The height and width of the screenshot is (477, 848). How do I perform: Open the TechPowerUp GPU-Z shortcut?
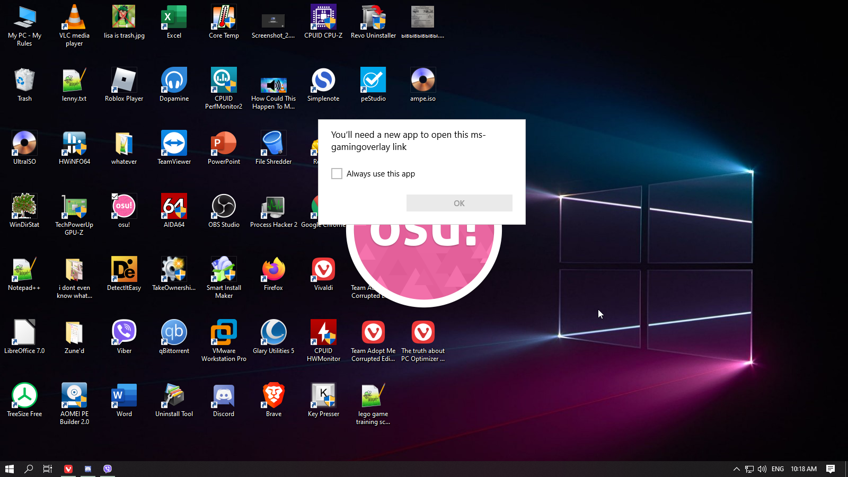(74, 215)
